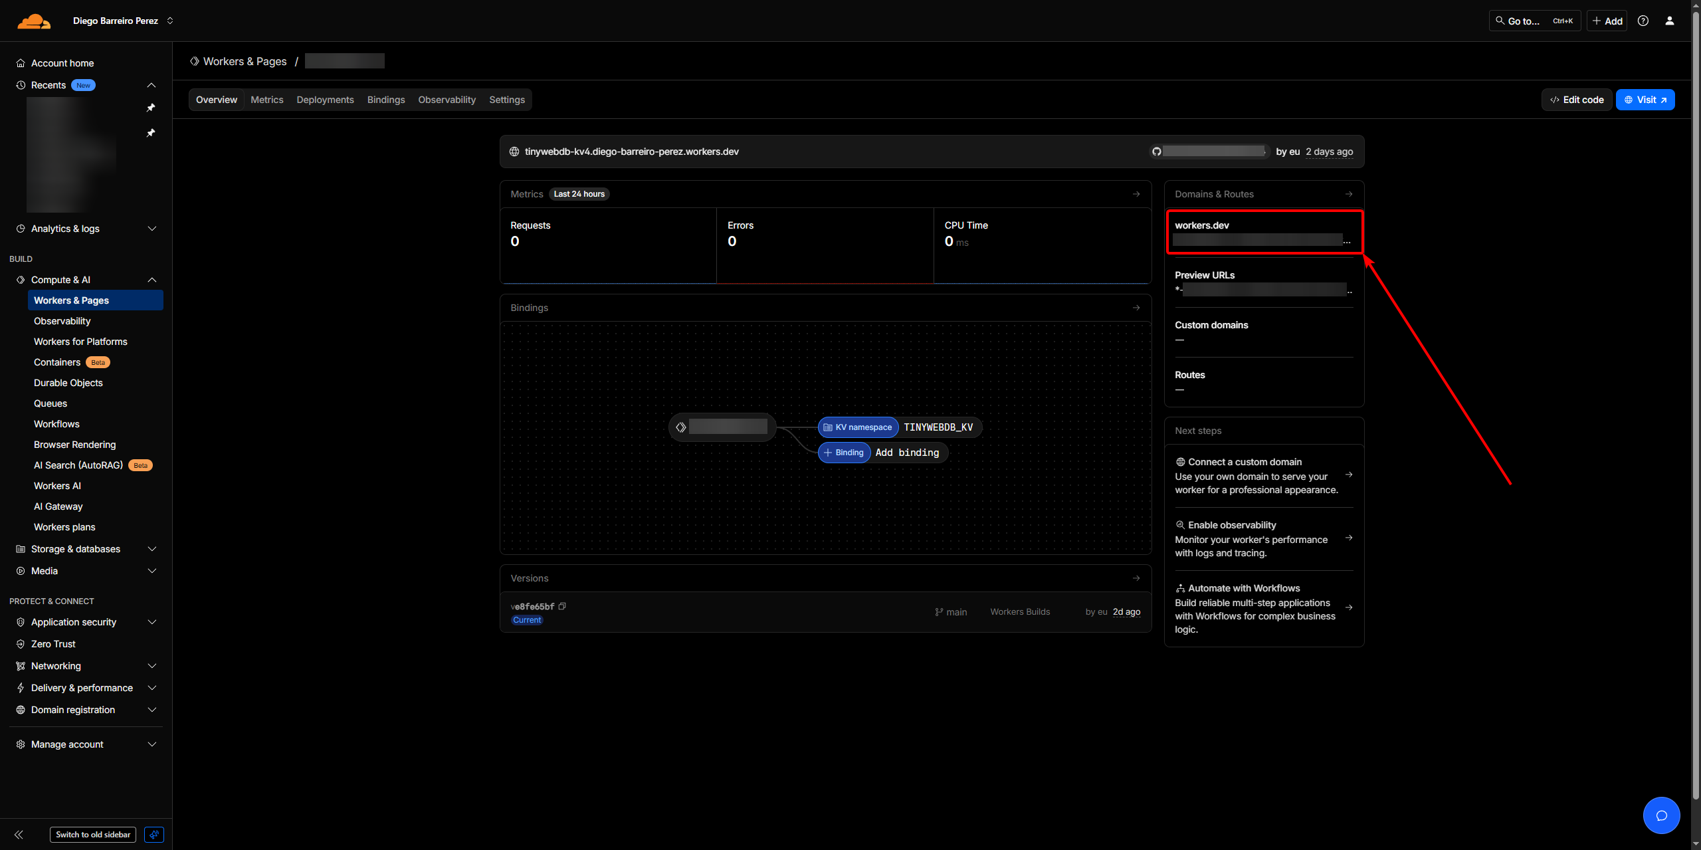This screenshot has height=850, width=1701.
Task: Collapse the Recents section
Action: [151, 85]
